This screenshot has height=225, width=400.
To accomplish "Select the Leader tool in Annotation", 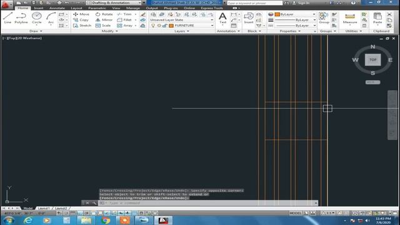I will coord(233,20).
